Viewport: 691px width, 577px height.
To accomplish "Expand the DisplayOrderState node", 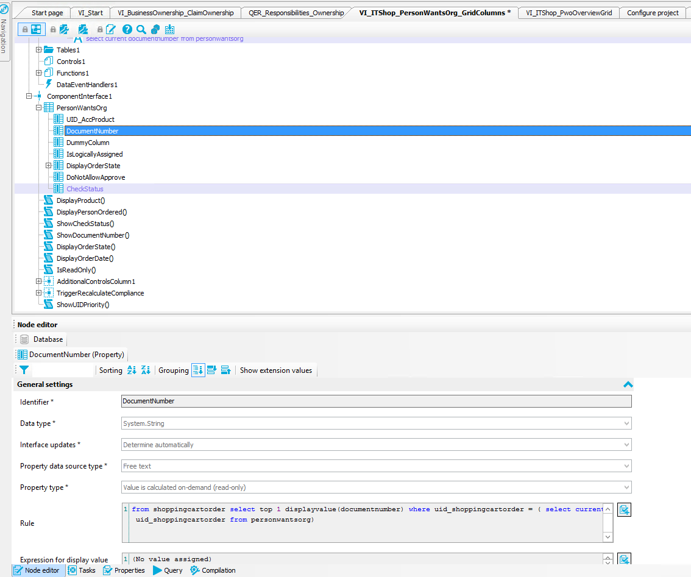I will [x=49, y=166].
